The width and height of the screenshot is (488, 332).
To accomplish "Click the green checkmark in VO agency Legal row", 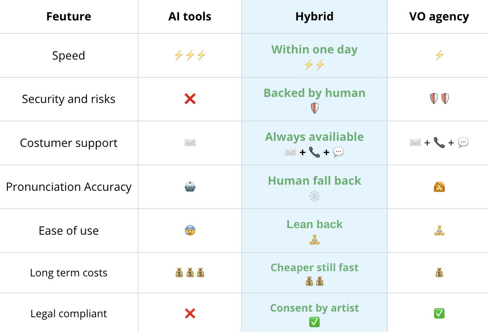I will pos(439,313).
